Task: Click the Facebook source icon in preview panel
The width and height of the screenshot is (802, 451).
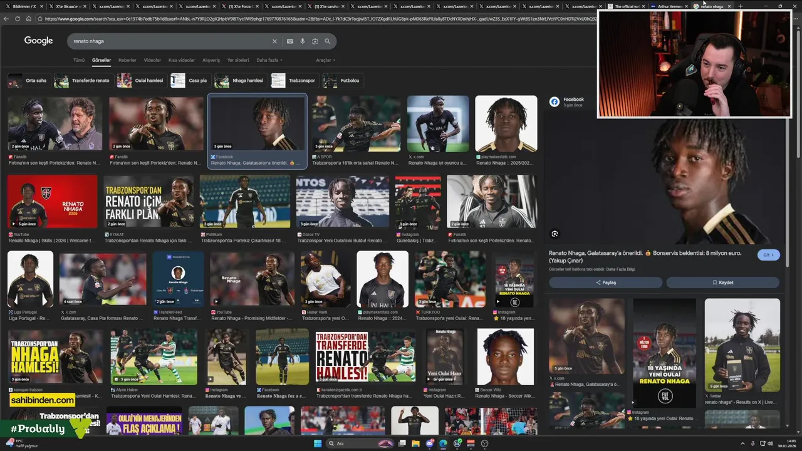Action: [x=555, y=101]
